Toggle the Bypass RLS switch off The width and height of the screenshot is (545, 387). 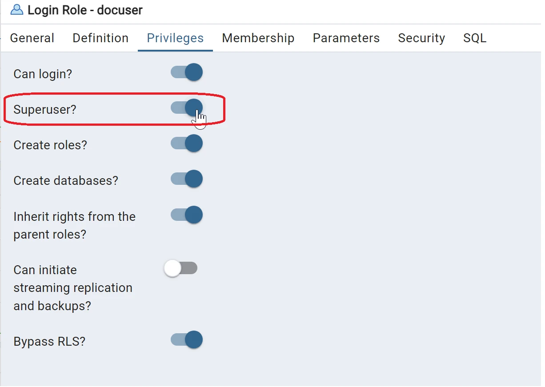click(187, 340)
